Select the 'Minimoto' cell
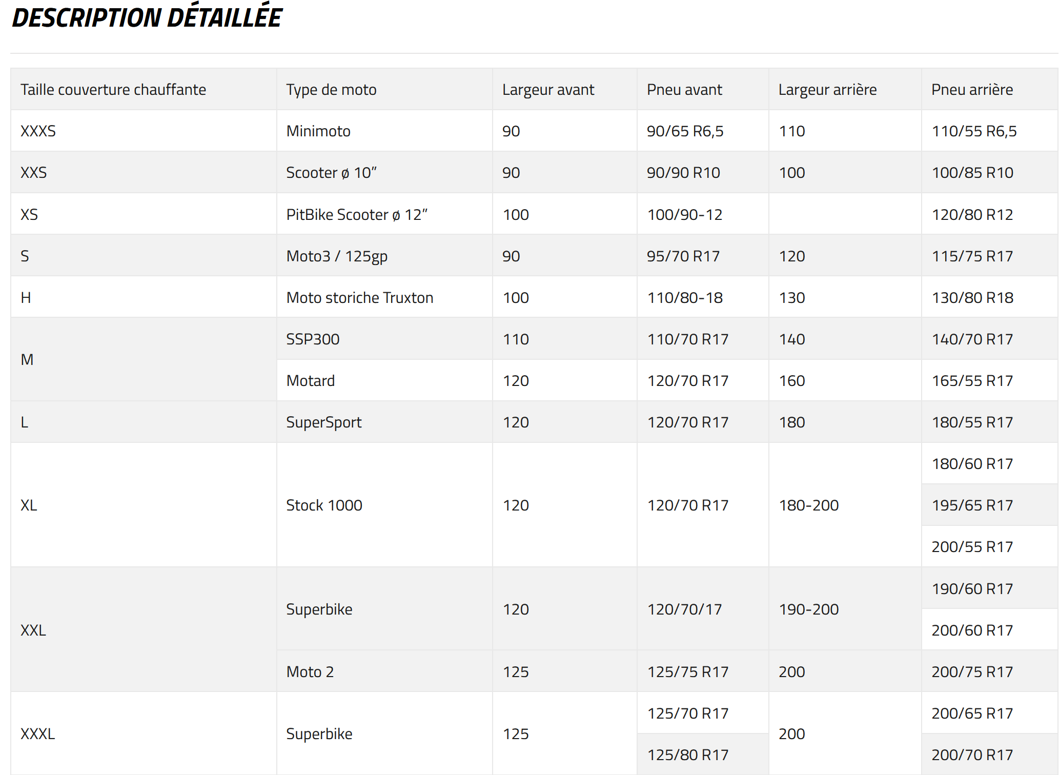The image size is (1059, 775). tap(318, 131)
